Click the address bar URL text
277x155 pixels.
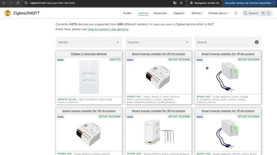point(52,3)
